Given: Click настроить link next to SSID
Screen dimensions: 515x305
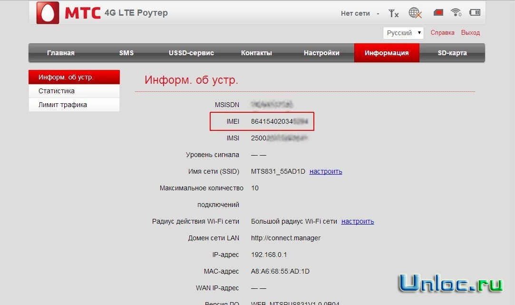Looking at the screenshot, I should coord(326,172).
